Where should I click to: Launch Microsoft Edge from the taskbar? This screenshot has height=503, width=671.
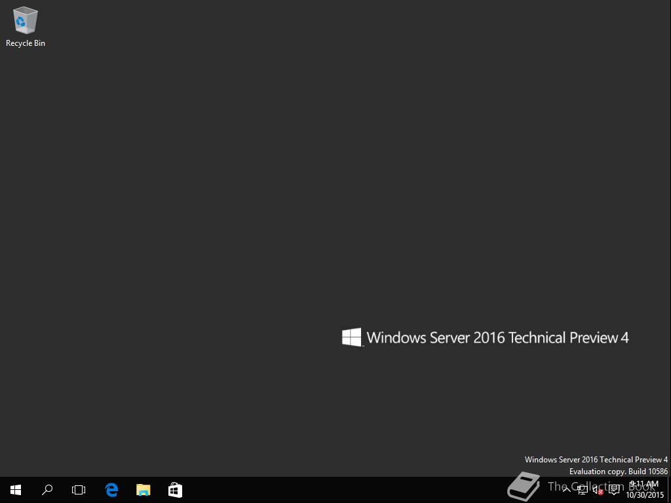pyautogui.click(x=111, y=490)
